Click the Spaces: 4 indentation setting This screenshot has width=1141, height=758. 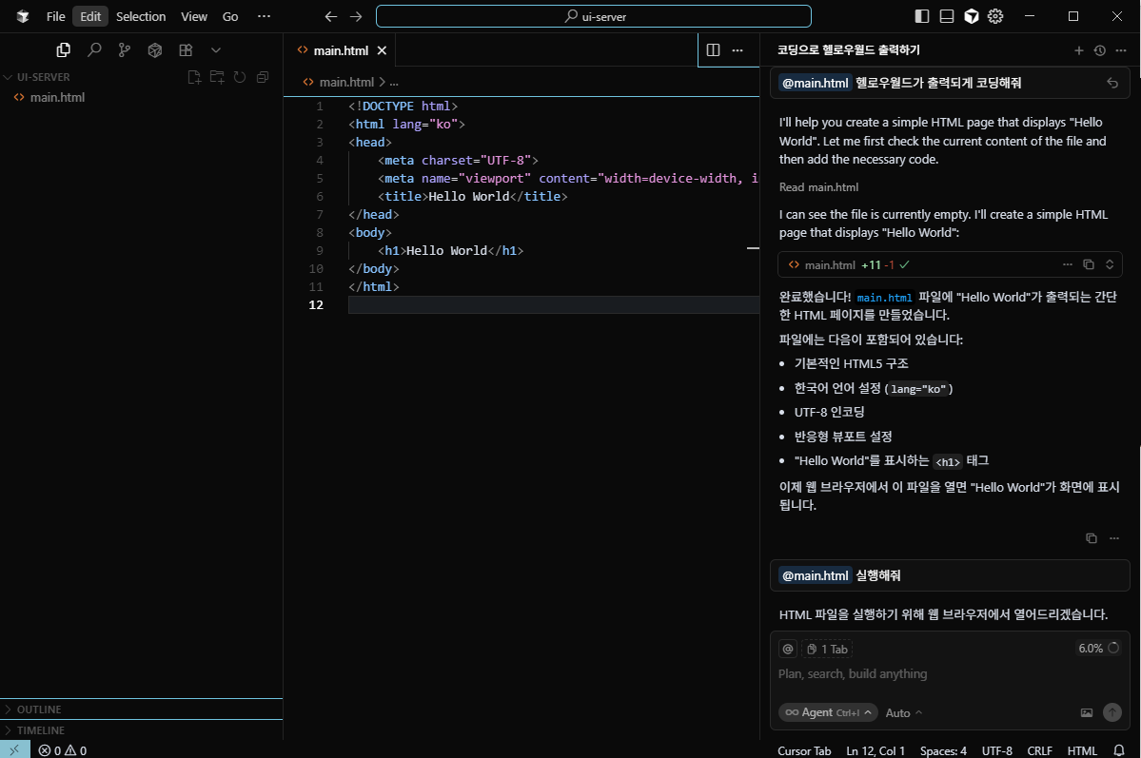tap(943, 750)
